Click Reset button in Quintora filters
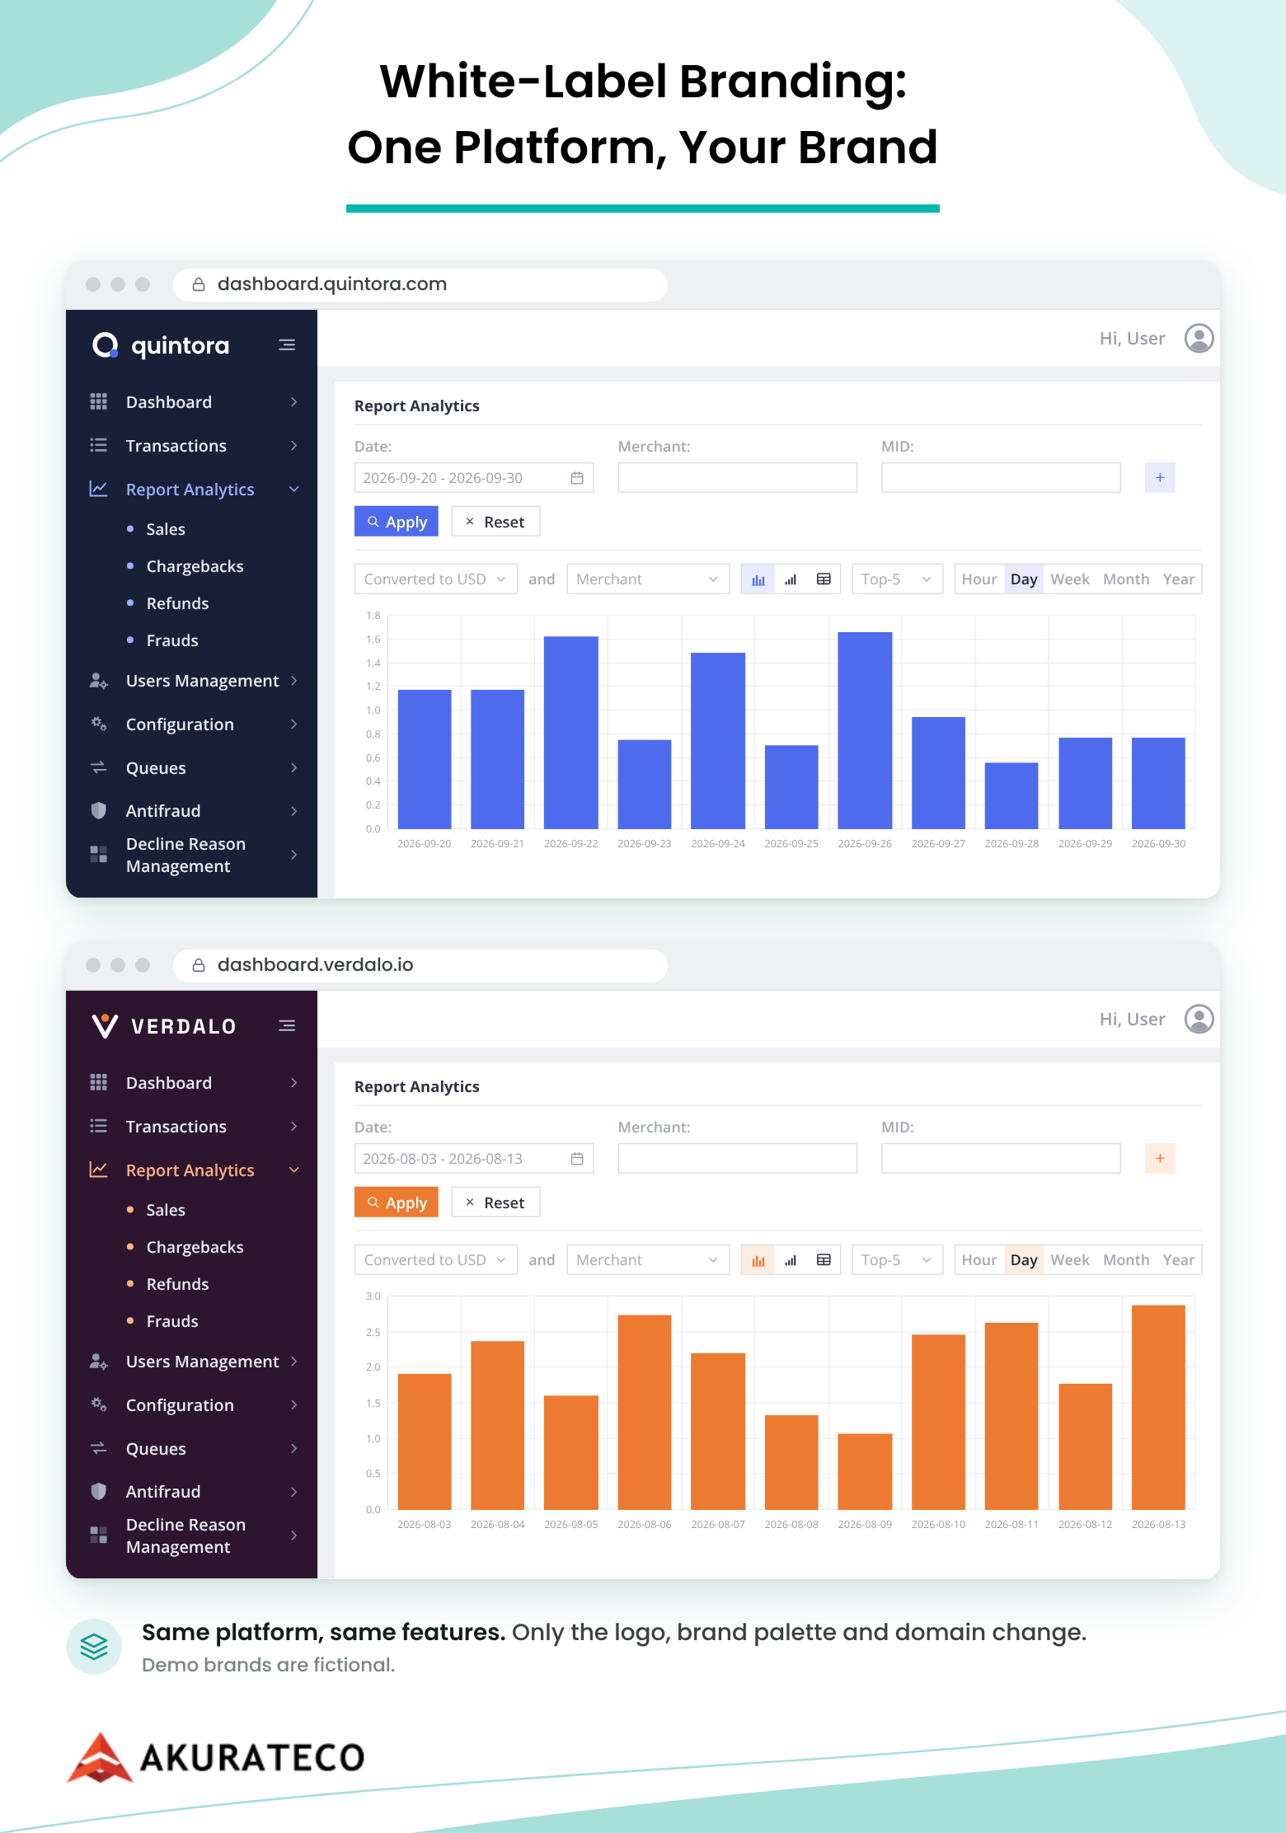1286x1833 pixels. pyautogui.click(x=495, y=522)
